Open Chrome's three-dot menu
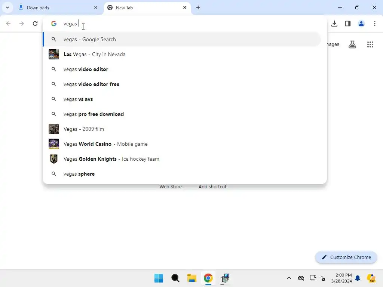Image resolution: width=383 pixels, height=287 pixels. coord(375,24)
